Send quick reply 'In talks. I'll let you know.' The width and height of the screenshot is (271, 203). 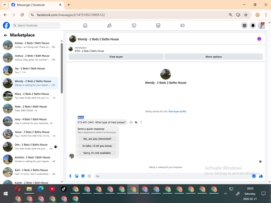(97, 146)
